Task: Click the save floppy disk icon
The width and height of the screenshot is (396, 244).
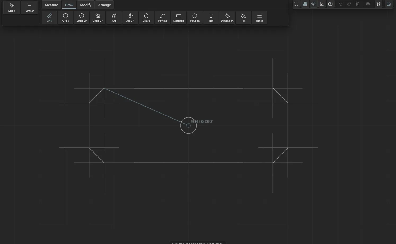Action: click(x=389, y=4)
